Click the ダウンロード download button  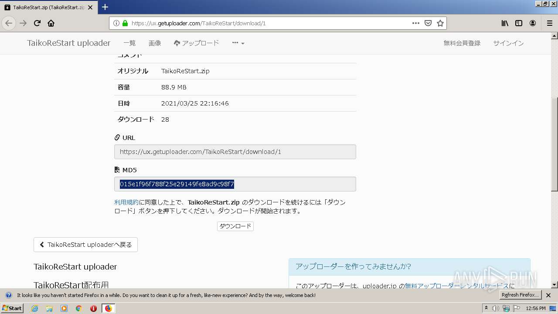(x=235, y=226)
